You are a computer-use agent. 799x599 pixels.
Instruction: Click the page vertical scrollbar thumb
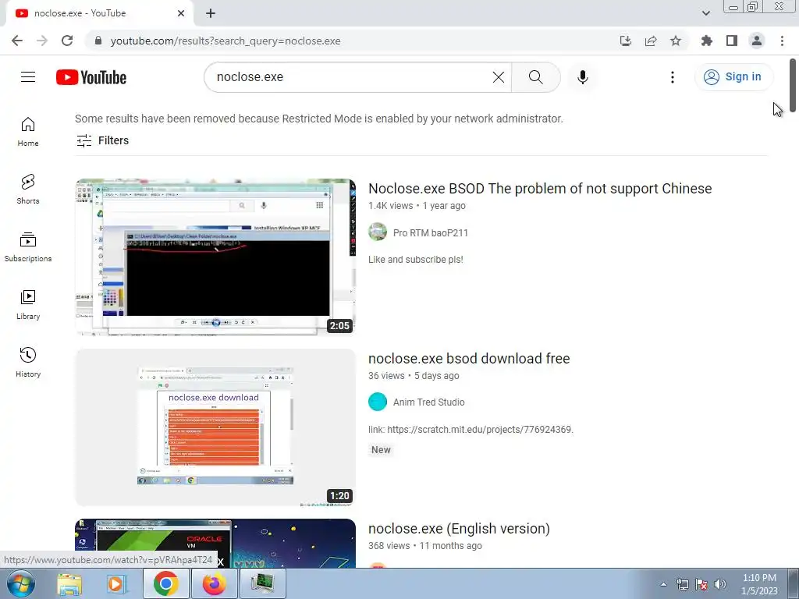pyautogui.click(x=793, y=84)
